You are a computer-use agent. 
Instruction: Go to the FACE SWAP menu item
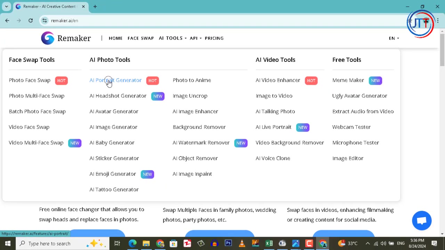[x=140, y=38]
